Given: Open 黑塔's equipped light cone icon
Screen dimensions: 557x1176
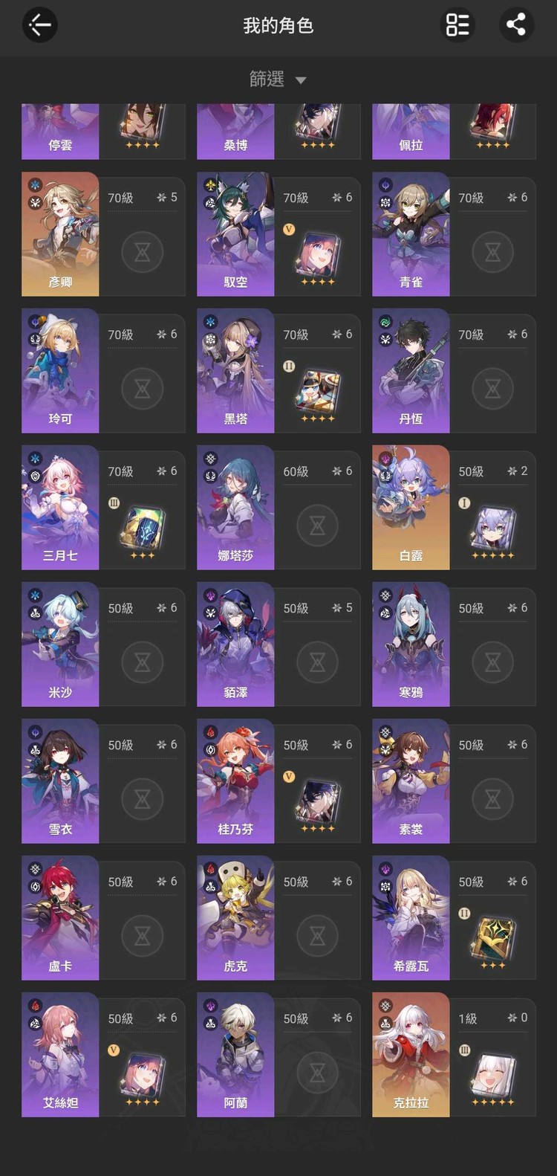Looking at the screenshot, I should pyautogui.click(x=318, y=394).
